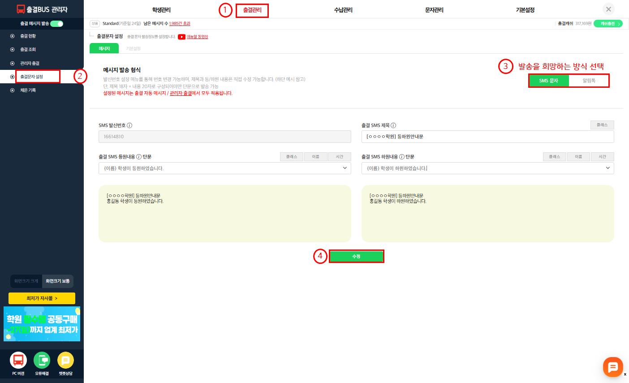Screen dimensions: 629x383
Task: Select the SMS 문자 sending method
Action: pyautogui.click(x=549, y=81)
